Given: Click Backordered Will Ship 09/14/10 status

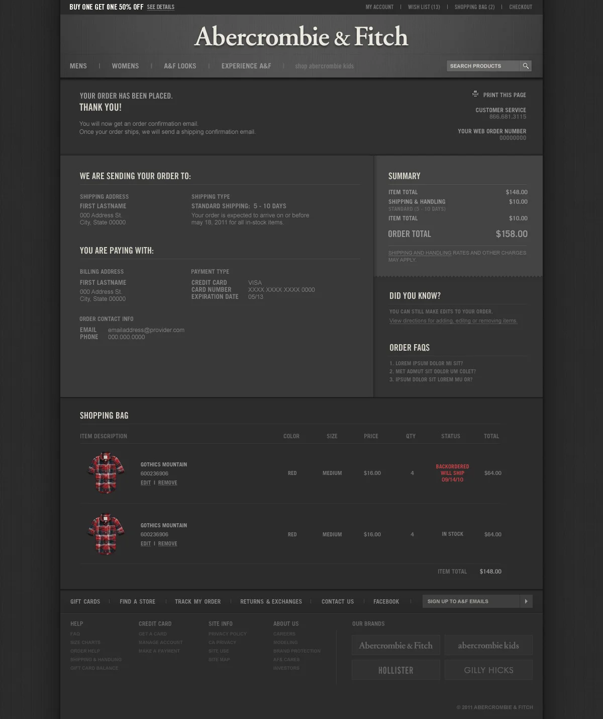Looking at the screenshot, I should [452, 473].
